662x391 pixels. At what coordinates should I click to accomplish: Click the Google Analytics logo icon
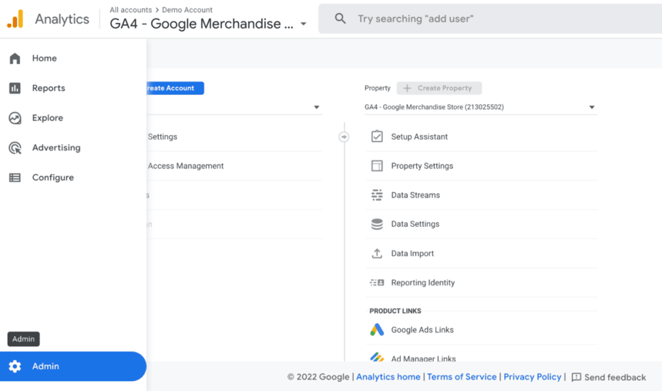[15, 19]
